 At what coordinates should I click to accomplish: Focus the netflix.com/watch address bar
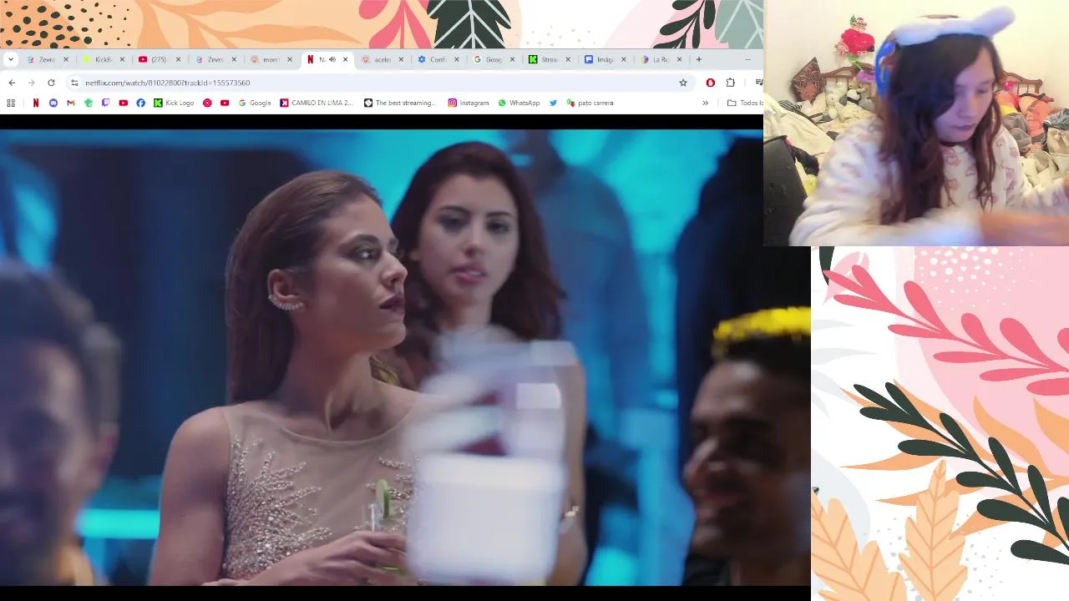[379, 83]
